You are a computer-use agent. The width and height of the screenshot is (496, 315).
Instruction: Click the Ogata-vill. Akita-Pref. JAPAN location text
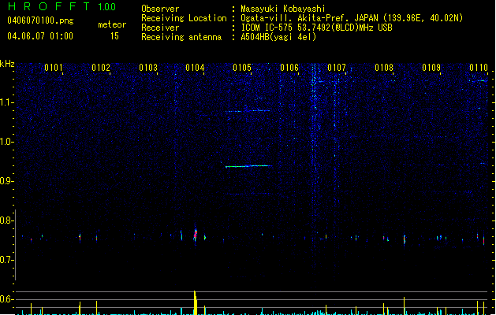(x=352, y=18)
